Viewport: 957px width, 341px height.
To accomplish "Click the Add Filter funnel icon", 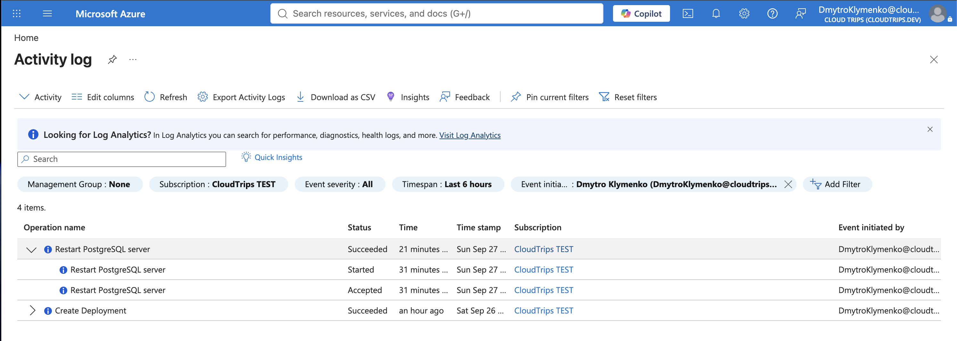I will (x=815, y=184).
